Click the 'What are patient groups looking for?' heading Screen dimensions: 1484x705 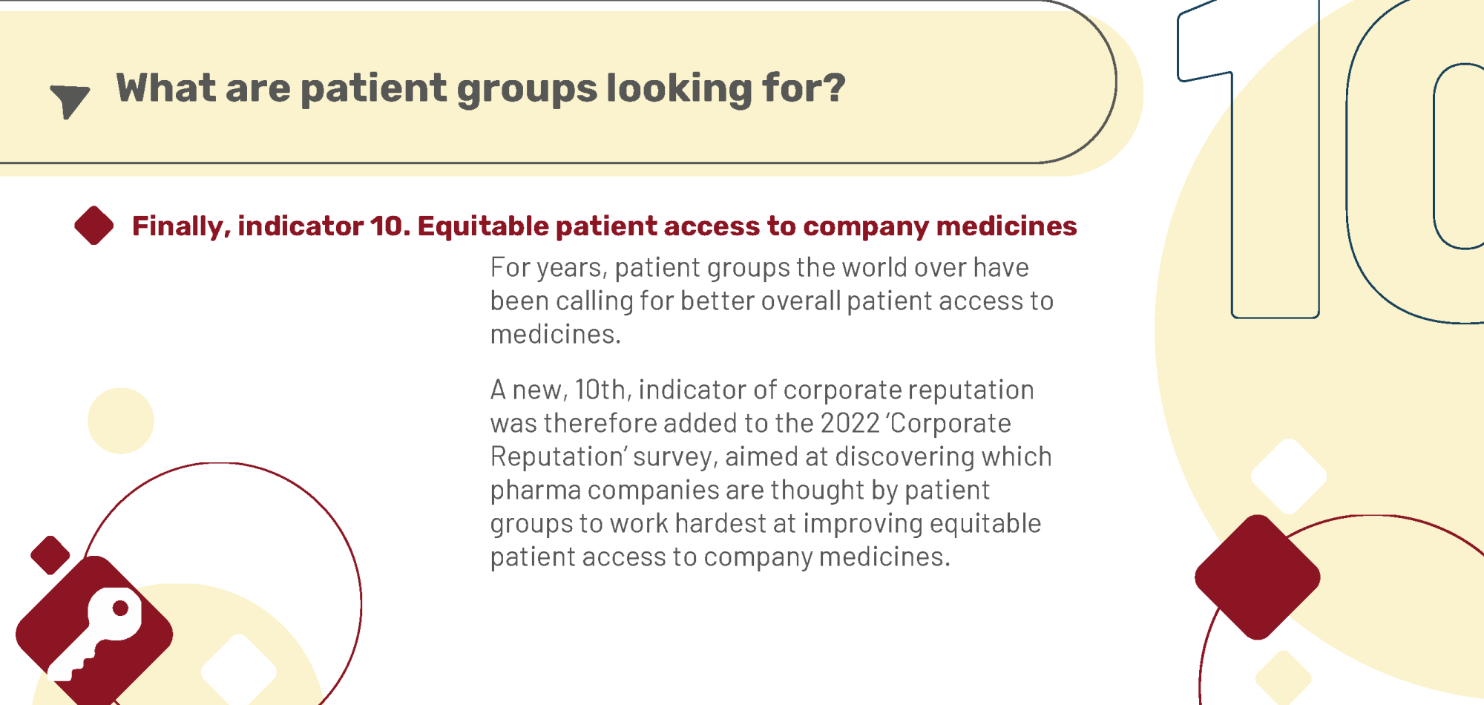pyautogui.click(x=481, y=88)
